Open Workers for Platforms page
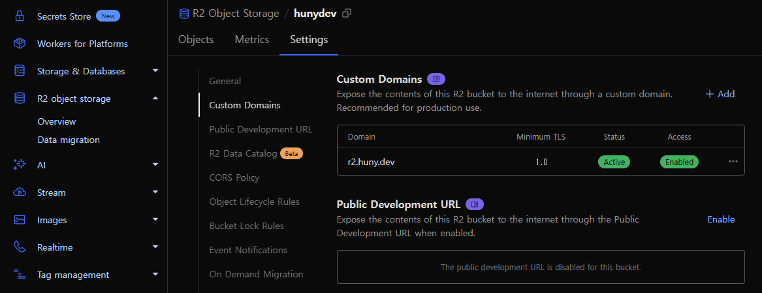 click(83, 44)
